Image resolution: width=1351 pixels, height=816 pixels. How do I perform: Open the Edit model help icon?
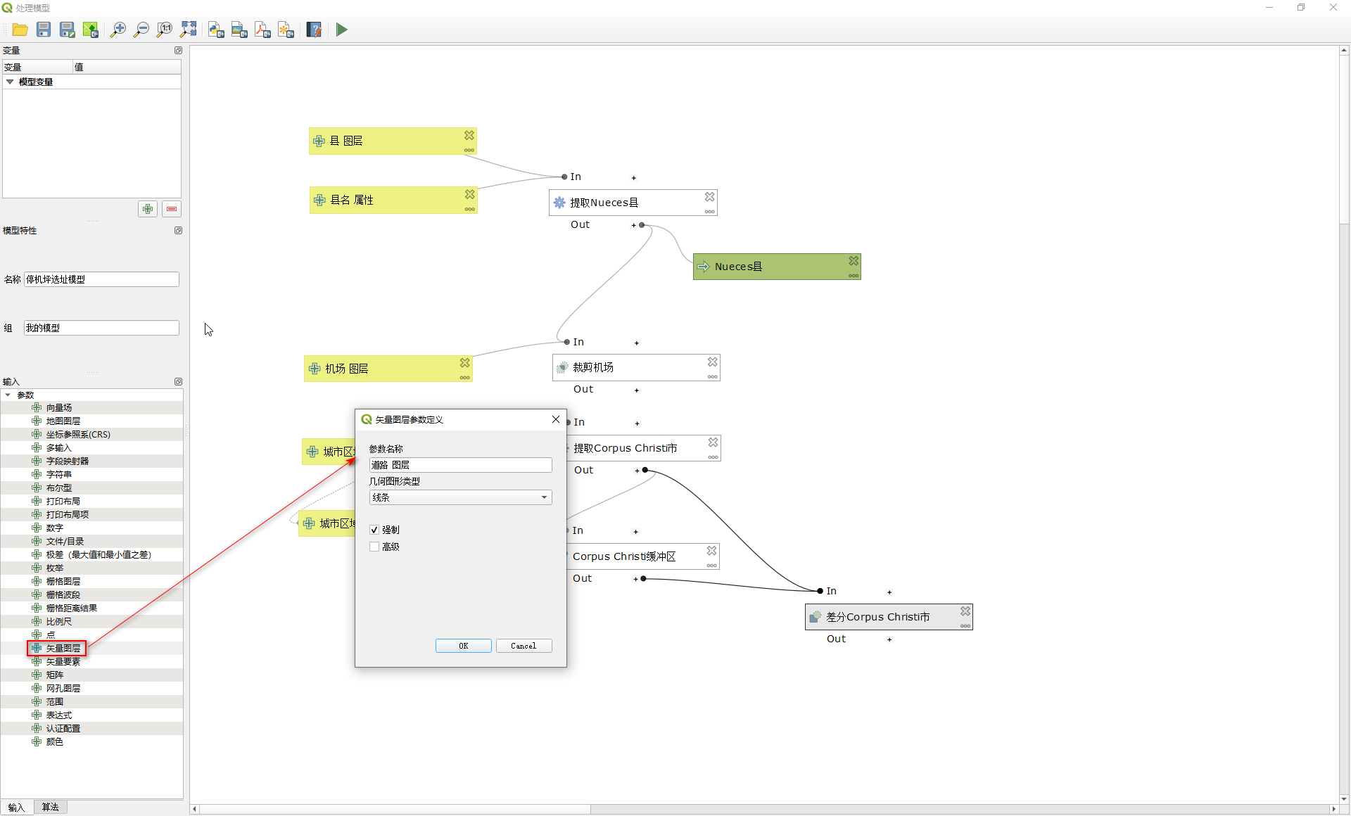pos(314,30)
